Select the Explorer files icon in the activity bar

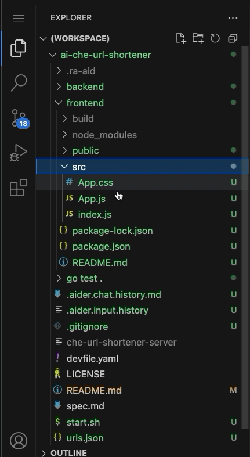pos(19,48)
